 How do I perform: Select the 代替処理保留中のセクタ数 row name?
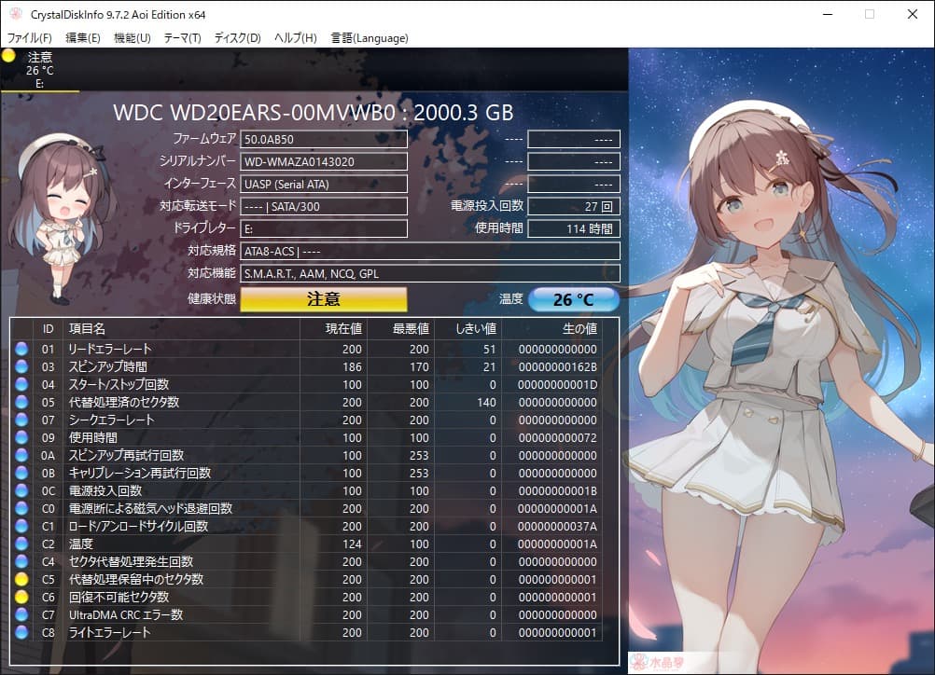[136, 579]
